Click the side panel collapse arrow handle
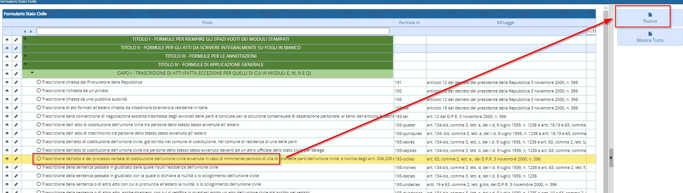The width and height of the screenshot is (683, 193). click(x=611, y=158)
